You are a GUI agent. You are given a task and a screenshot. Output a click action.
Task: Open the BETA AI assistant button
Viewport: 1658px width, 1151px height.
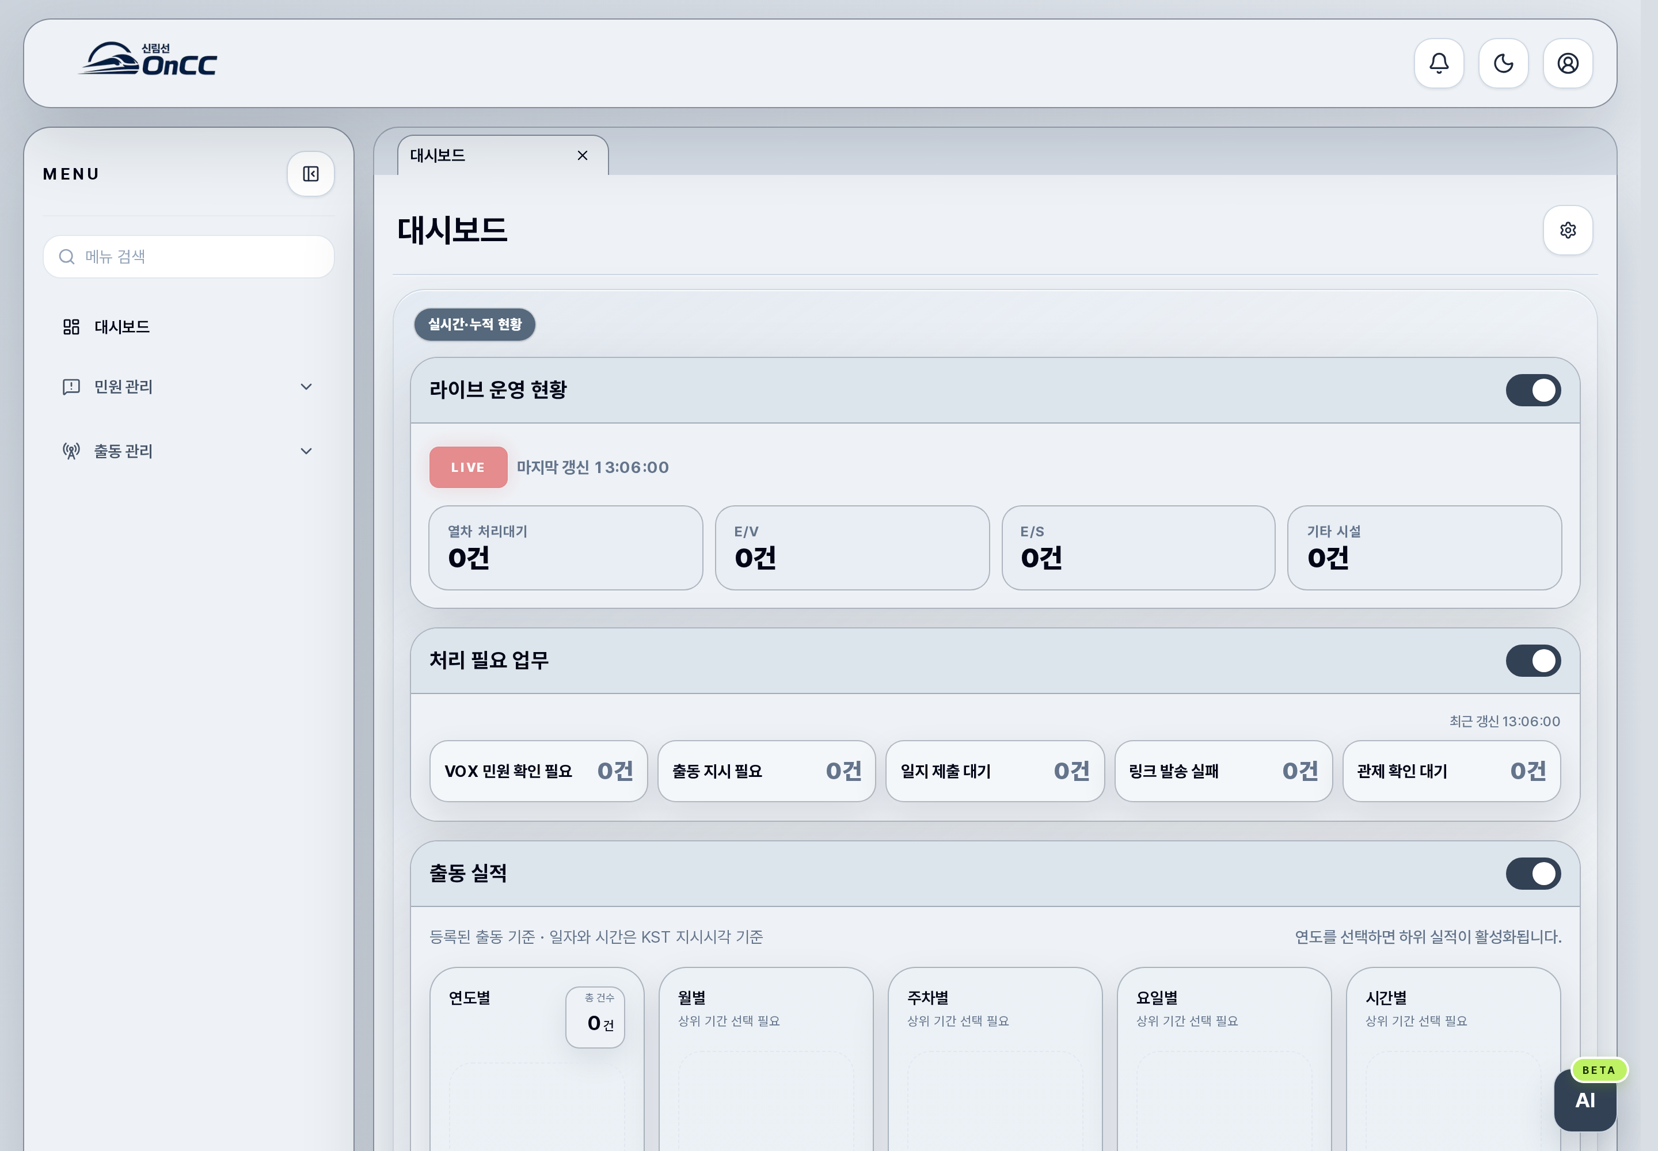click(1585, 1100)
